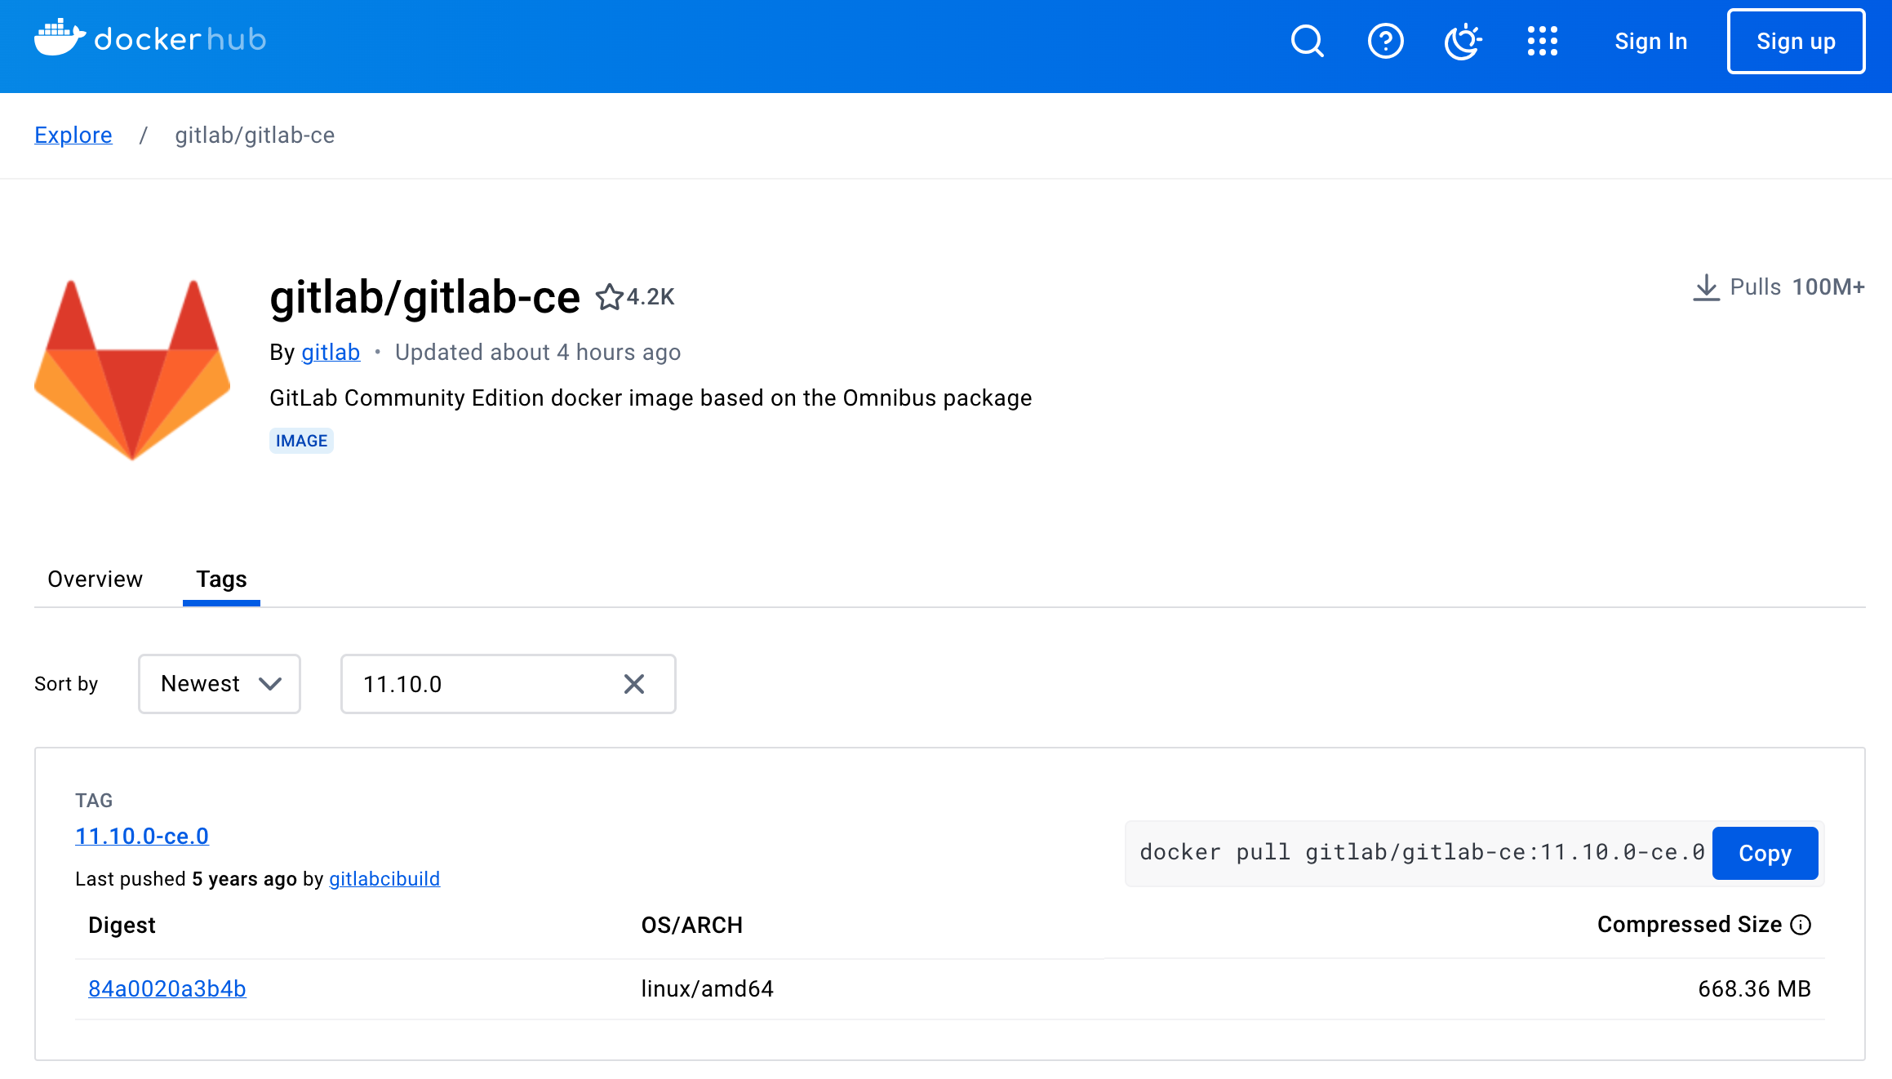Open search with the magnifier icon
This screenshot has width=1892, height=1079.
tap(1307, 41)
